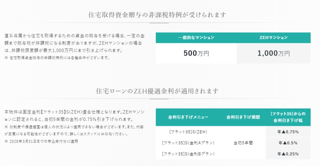Click the 当初5年間 period cell
The image size is (320, 166).
point(243,143)
